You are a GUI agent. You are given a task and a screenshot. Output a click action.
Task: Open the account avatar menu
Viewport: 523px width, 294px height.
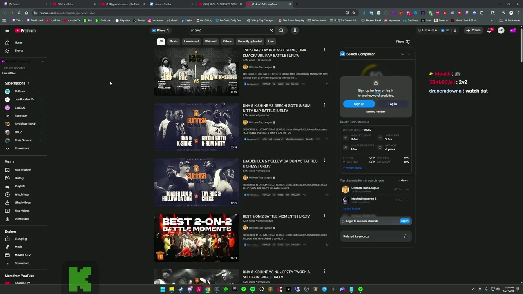click(x=501, y=30)
